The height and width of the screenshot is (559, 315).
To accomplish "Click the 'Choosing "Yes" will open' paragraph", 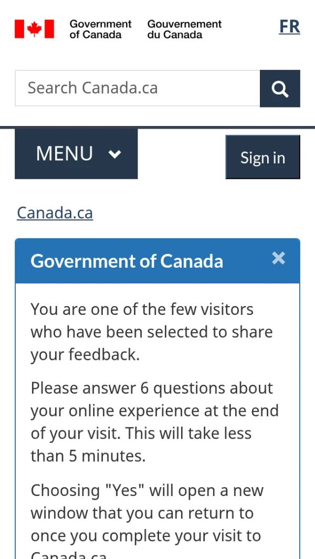I will click(x=147, y=513).
